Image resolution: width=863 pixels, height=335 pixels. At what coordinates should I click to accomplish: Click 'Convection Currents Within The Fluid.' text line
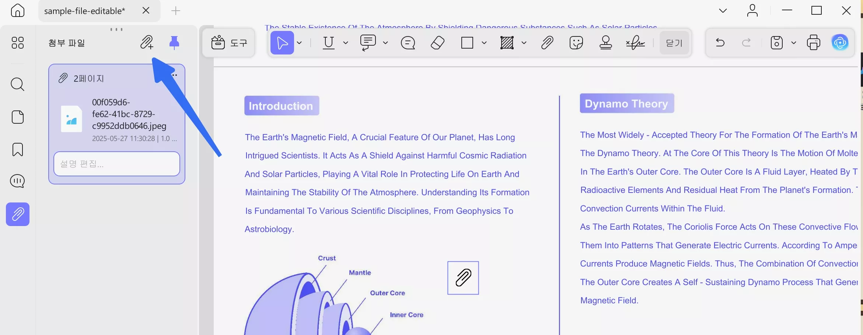point(653,208)
